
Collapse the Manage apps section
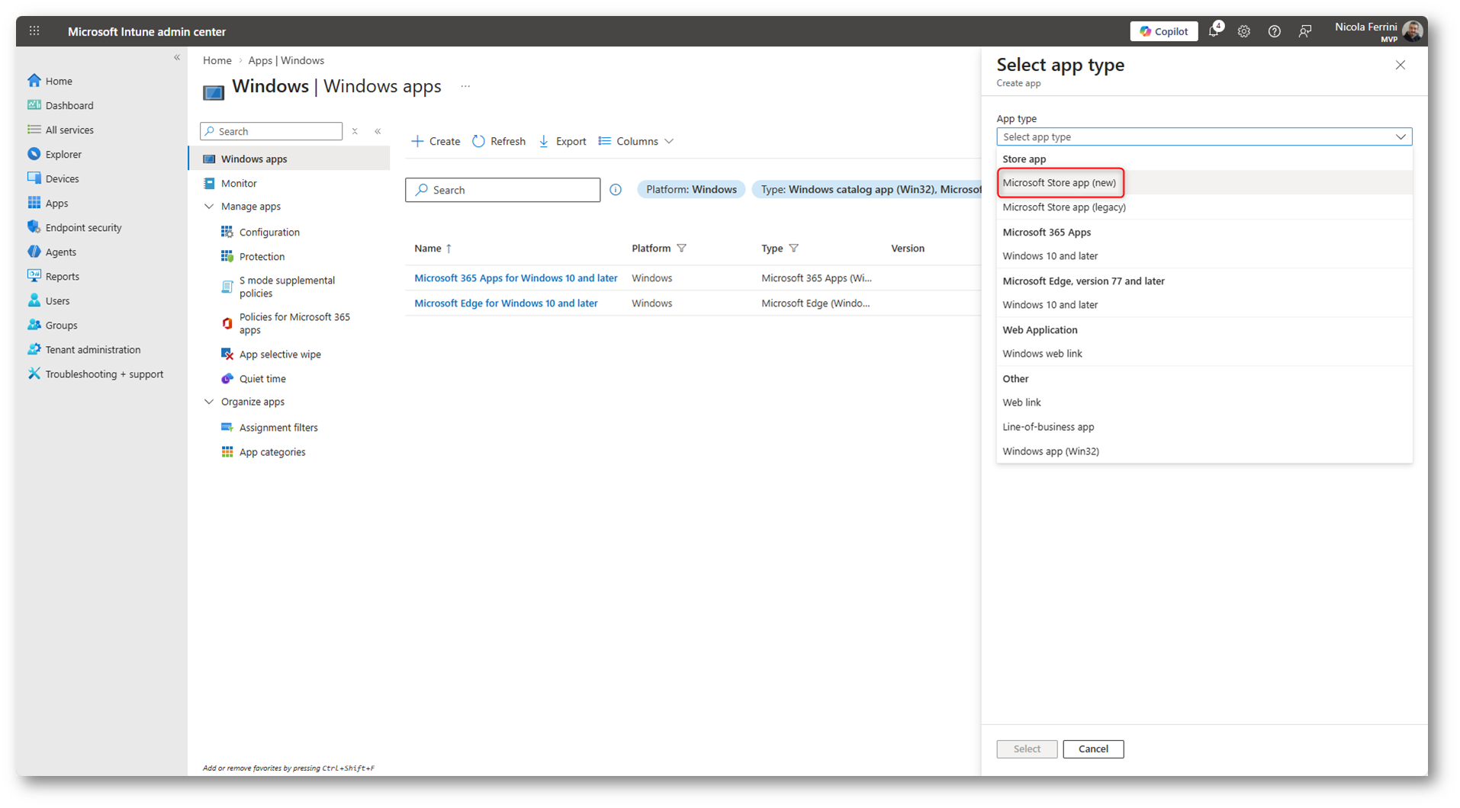click(x=209, y=207)
